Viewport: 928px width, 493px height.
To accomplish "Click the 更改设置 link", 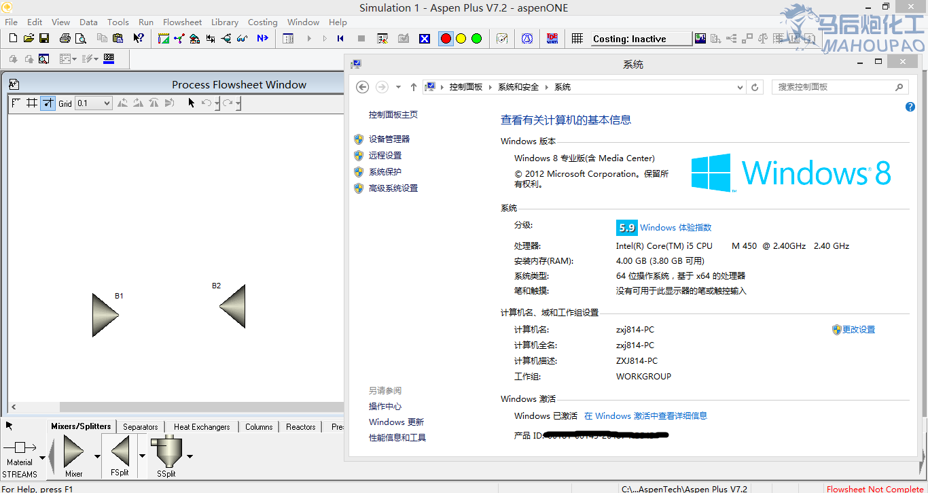I will (859, 329).
